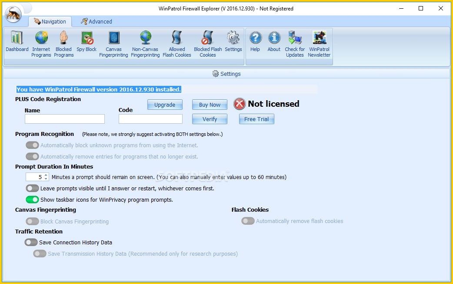Click the Name input field

pyautogui.click(x=65, y=119)
